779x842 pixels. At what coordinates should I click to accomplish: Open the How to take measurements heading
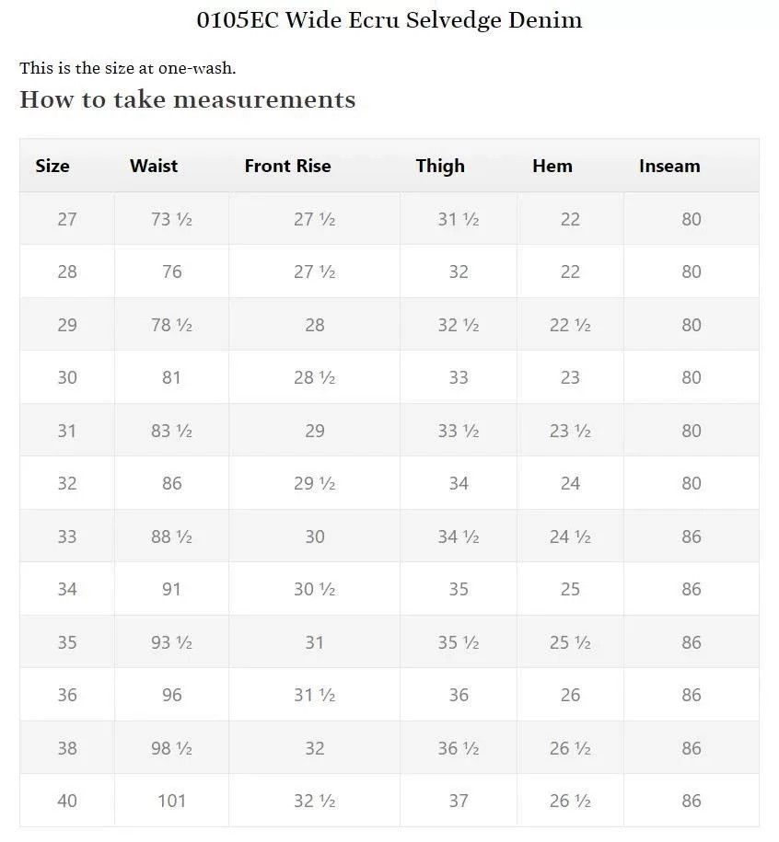188,99
